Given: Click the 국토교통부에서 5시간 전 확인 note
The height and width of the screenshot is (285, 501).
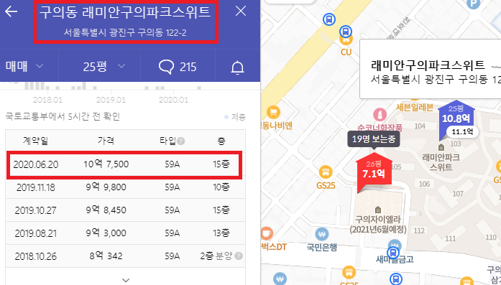Looking at the screenshot, I should [63, 116].
